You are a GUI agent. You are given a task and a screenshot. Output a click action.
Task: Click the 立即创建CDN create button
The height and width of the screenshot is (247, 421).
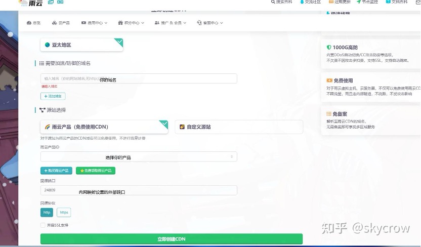click(x=172, y=239)
